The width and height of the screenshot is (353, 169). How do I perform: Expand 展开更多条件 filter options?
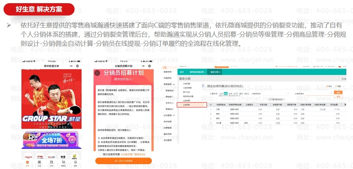(276, 99)
